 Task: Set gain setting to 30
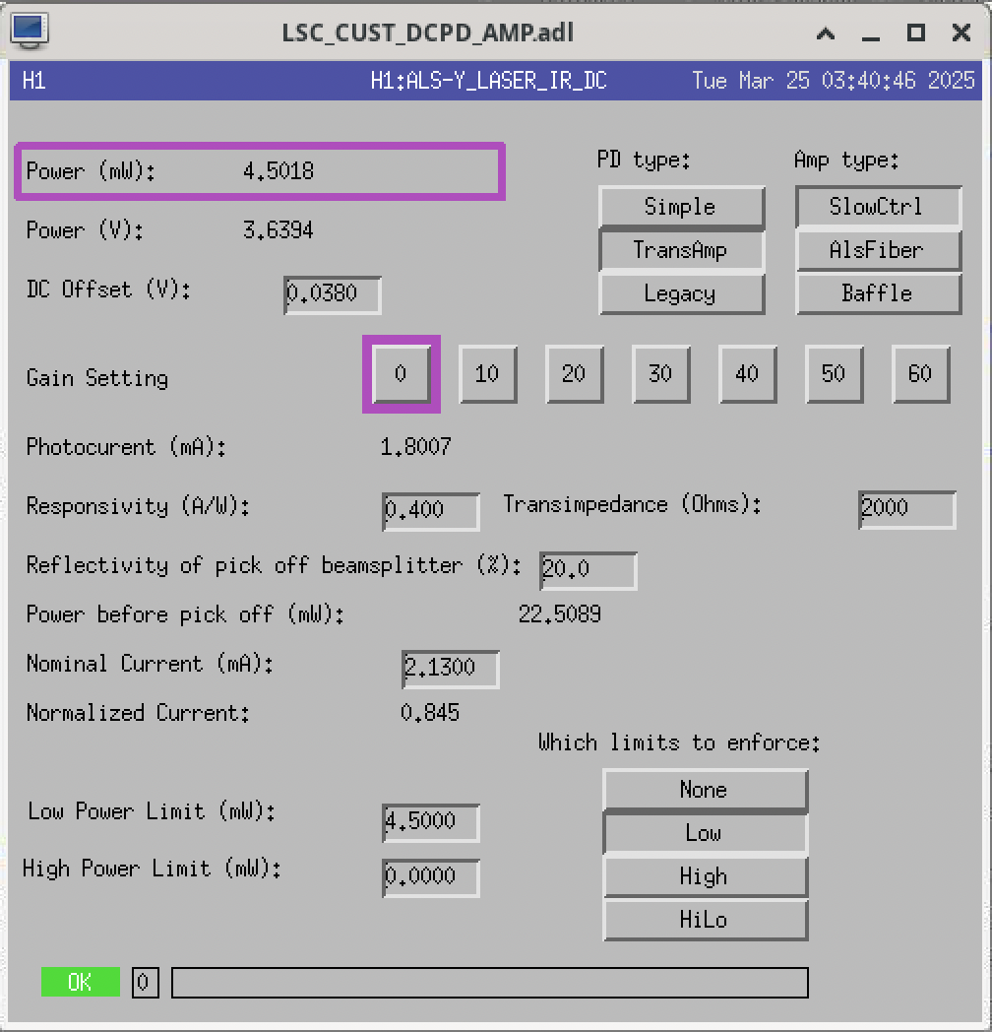coord(661,374)
